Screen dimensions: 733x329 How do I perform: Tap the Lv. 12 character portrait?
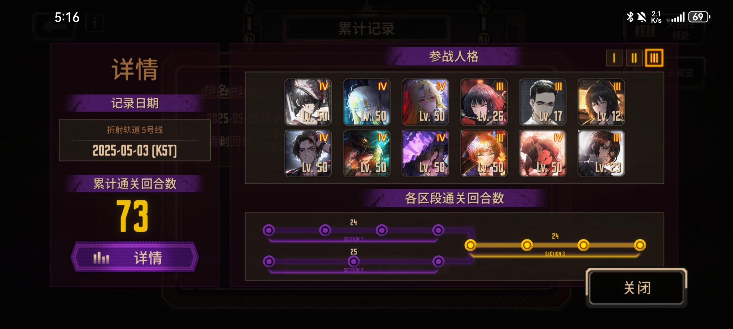[601, 102]
